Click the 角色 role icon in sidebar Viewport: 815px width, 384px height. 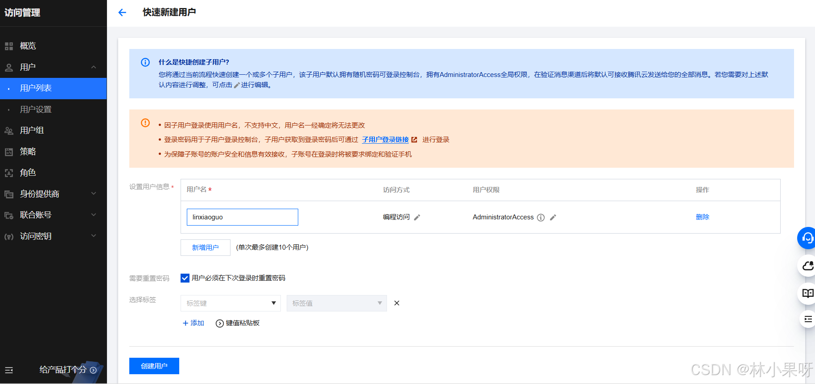(x=9, y=173)
